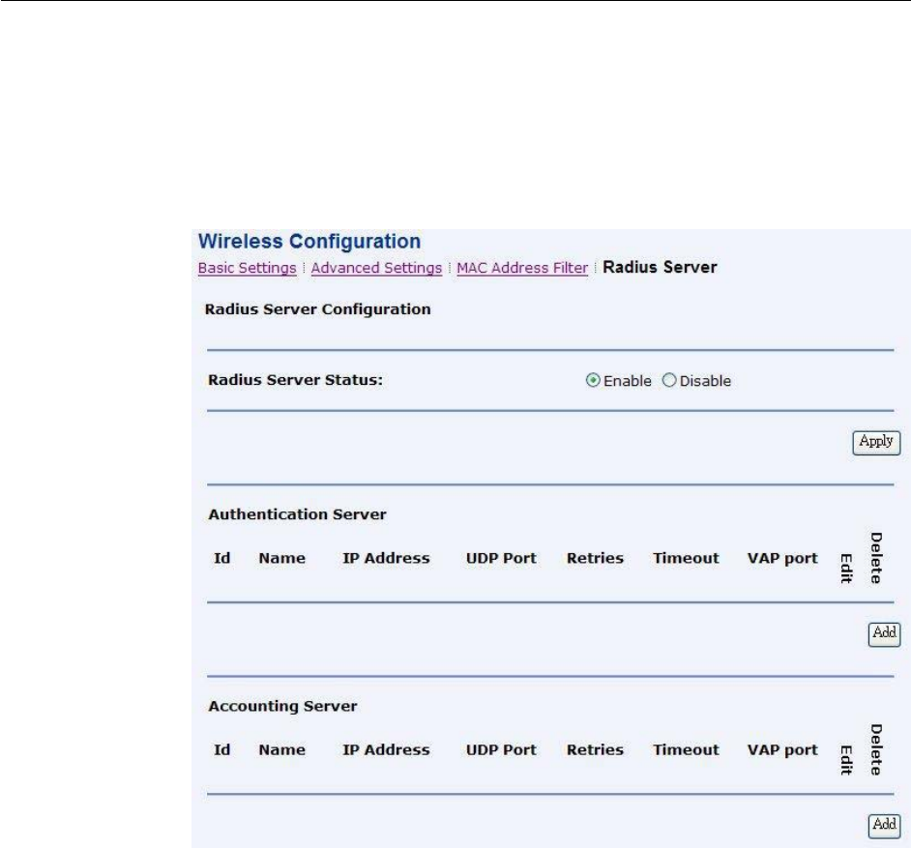Click the Authentication Server heading

[298, 514]
